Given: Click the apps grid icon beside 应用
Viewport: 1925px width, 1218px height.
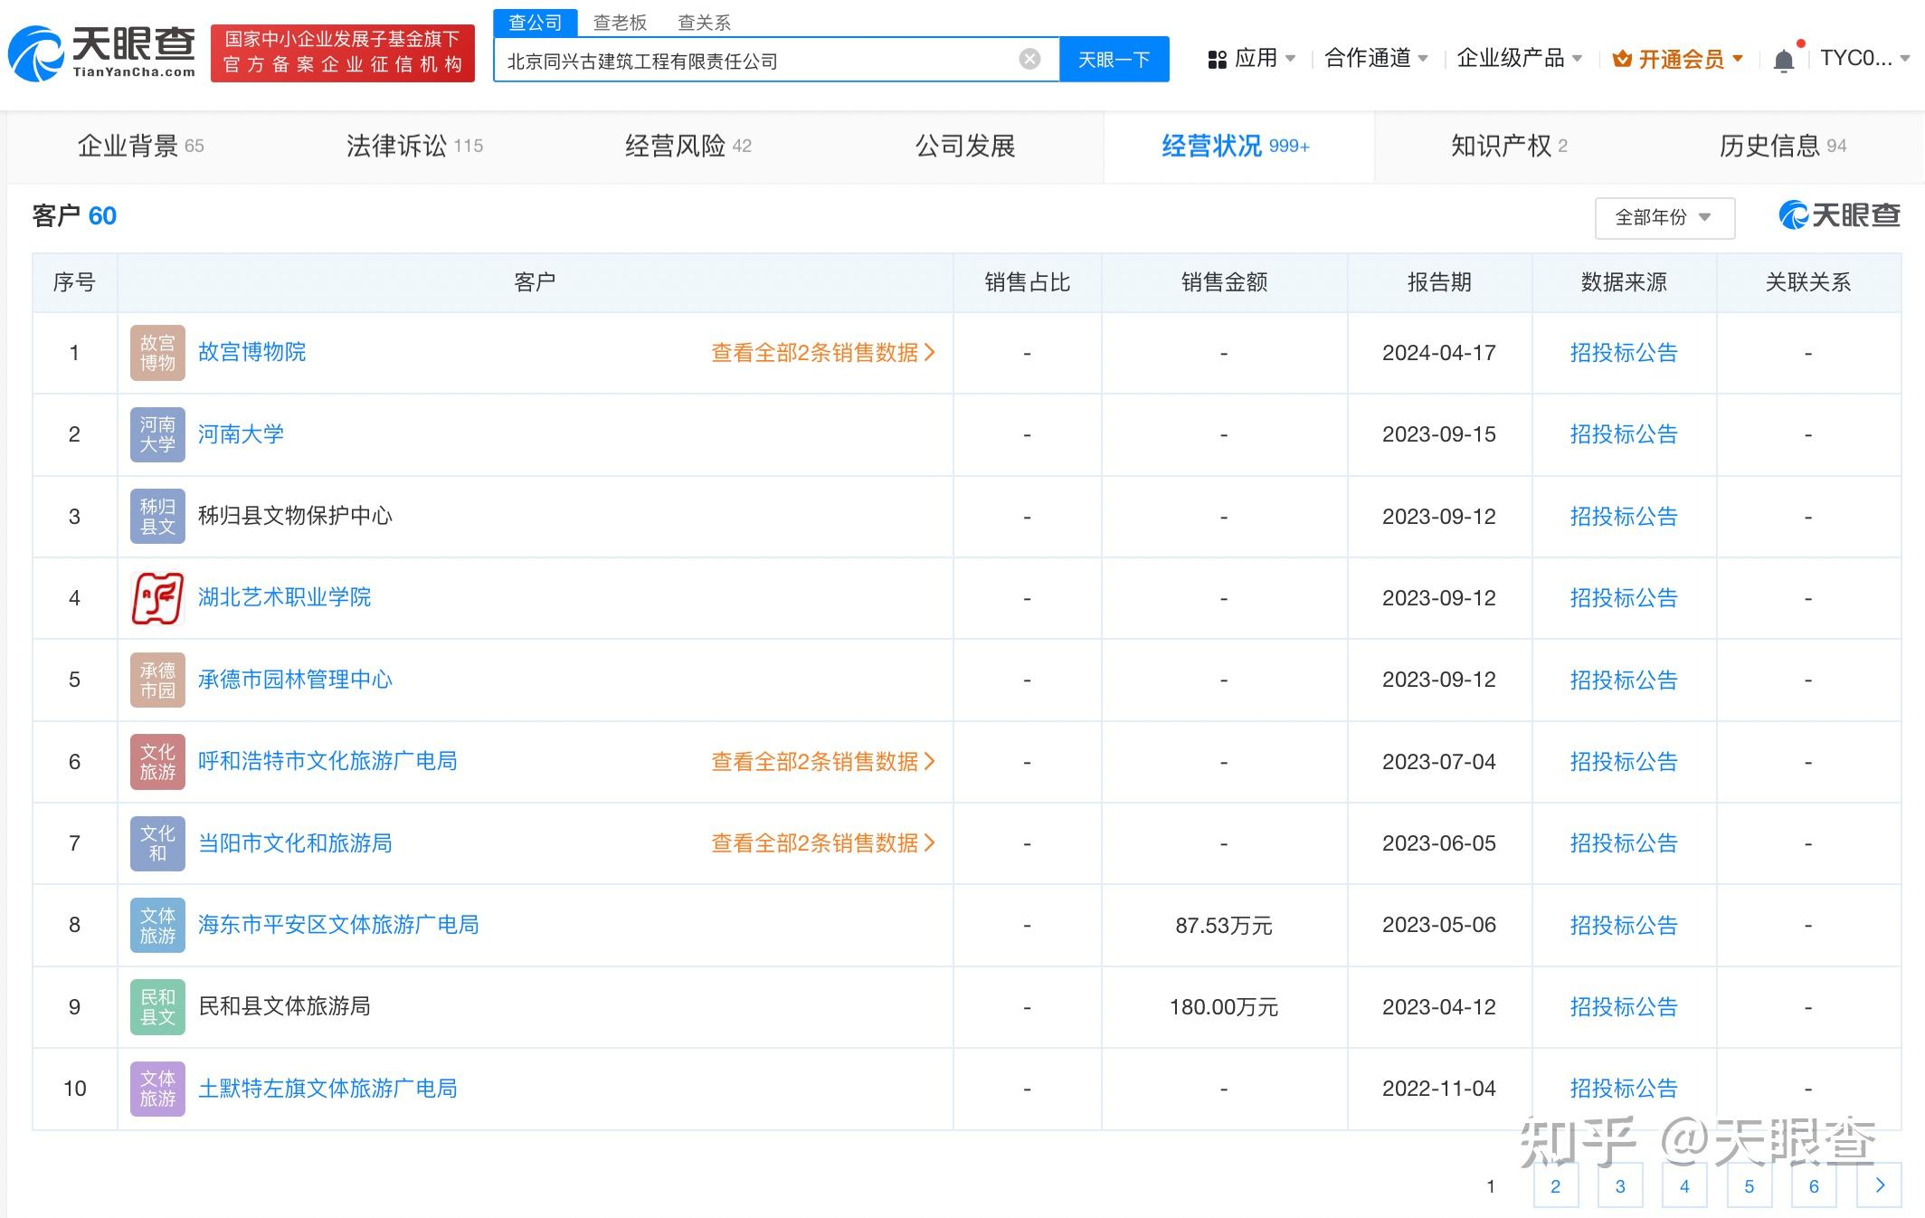Looking at the screenshot, I should click(x=1217, y=60).
